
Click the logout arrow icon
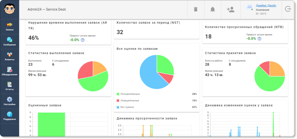(x=288, y=9)
